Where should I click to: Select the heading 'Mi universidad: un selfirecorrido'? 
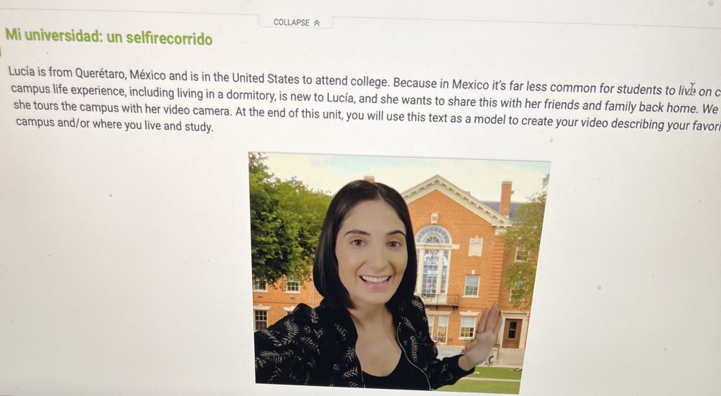tap(108, 37)
